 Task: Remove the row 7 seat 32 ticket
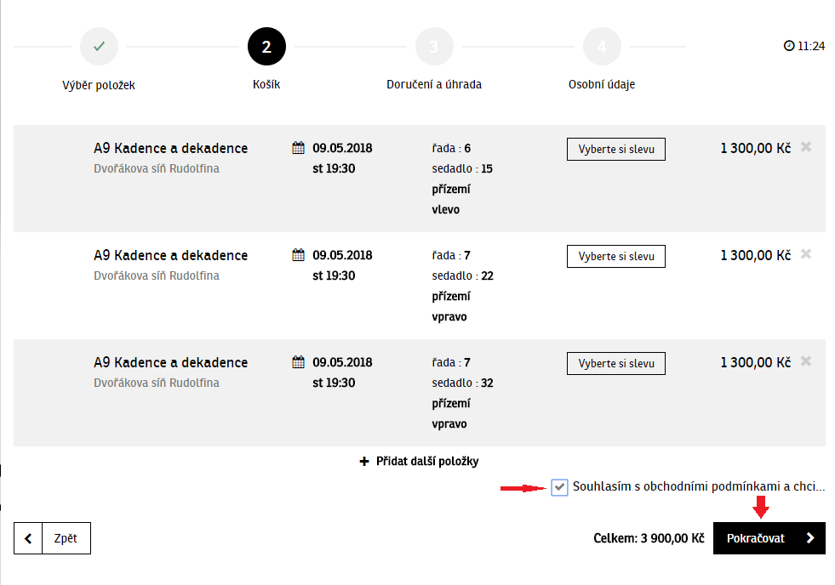[805, 361]
